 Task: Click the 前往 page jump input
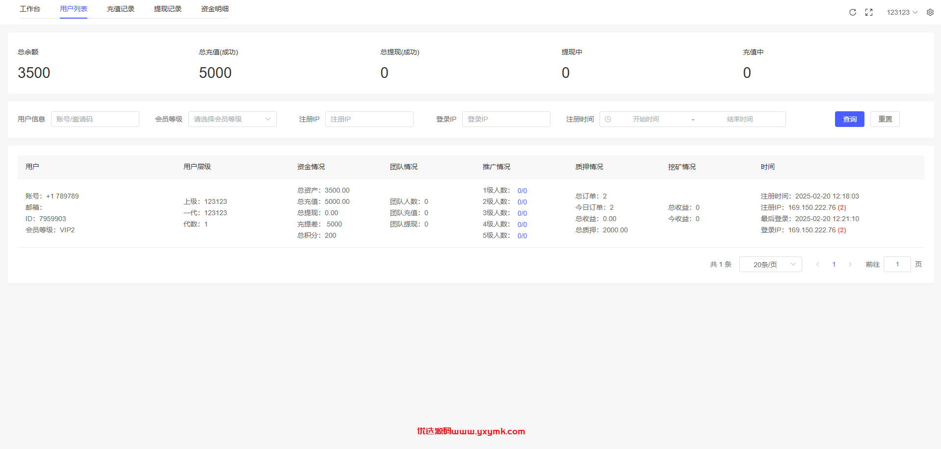click(x=897, y=264)
